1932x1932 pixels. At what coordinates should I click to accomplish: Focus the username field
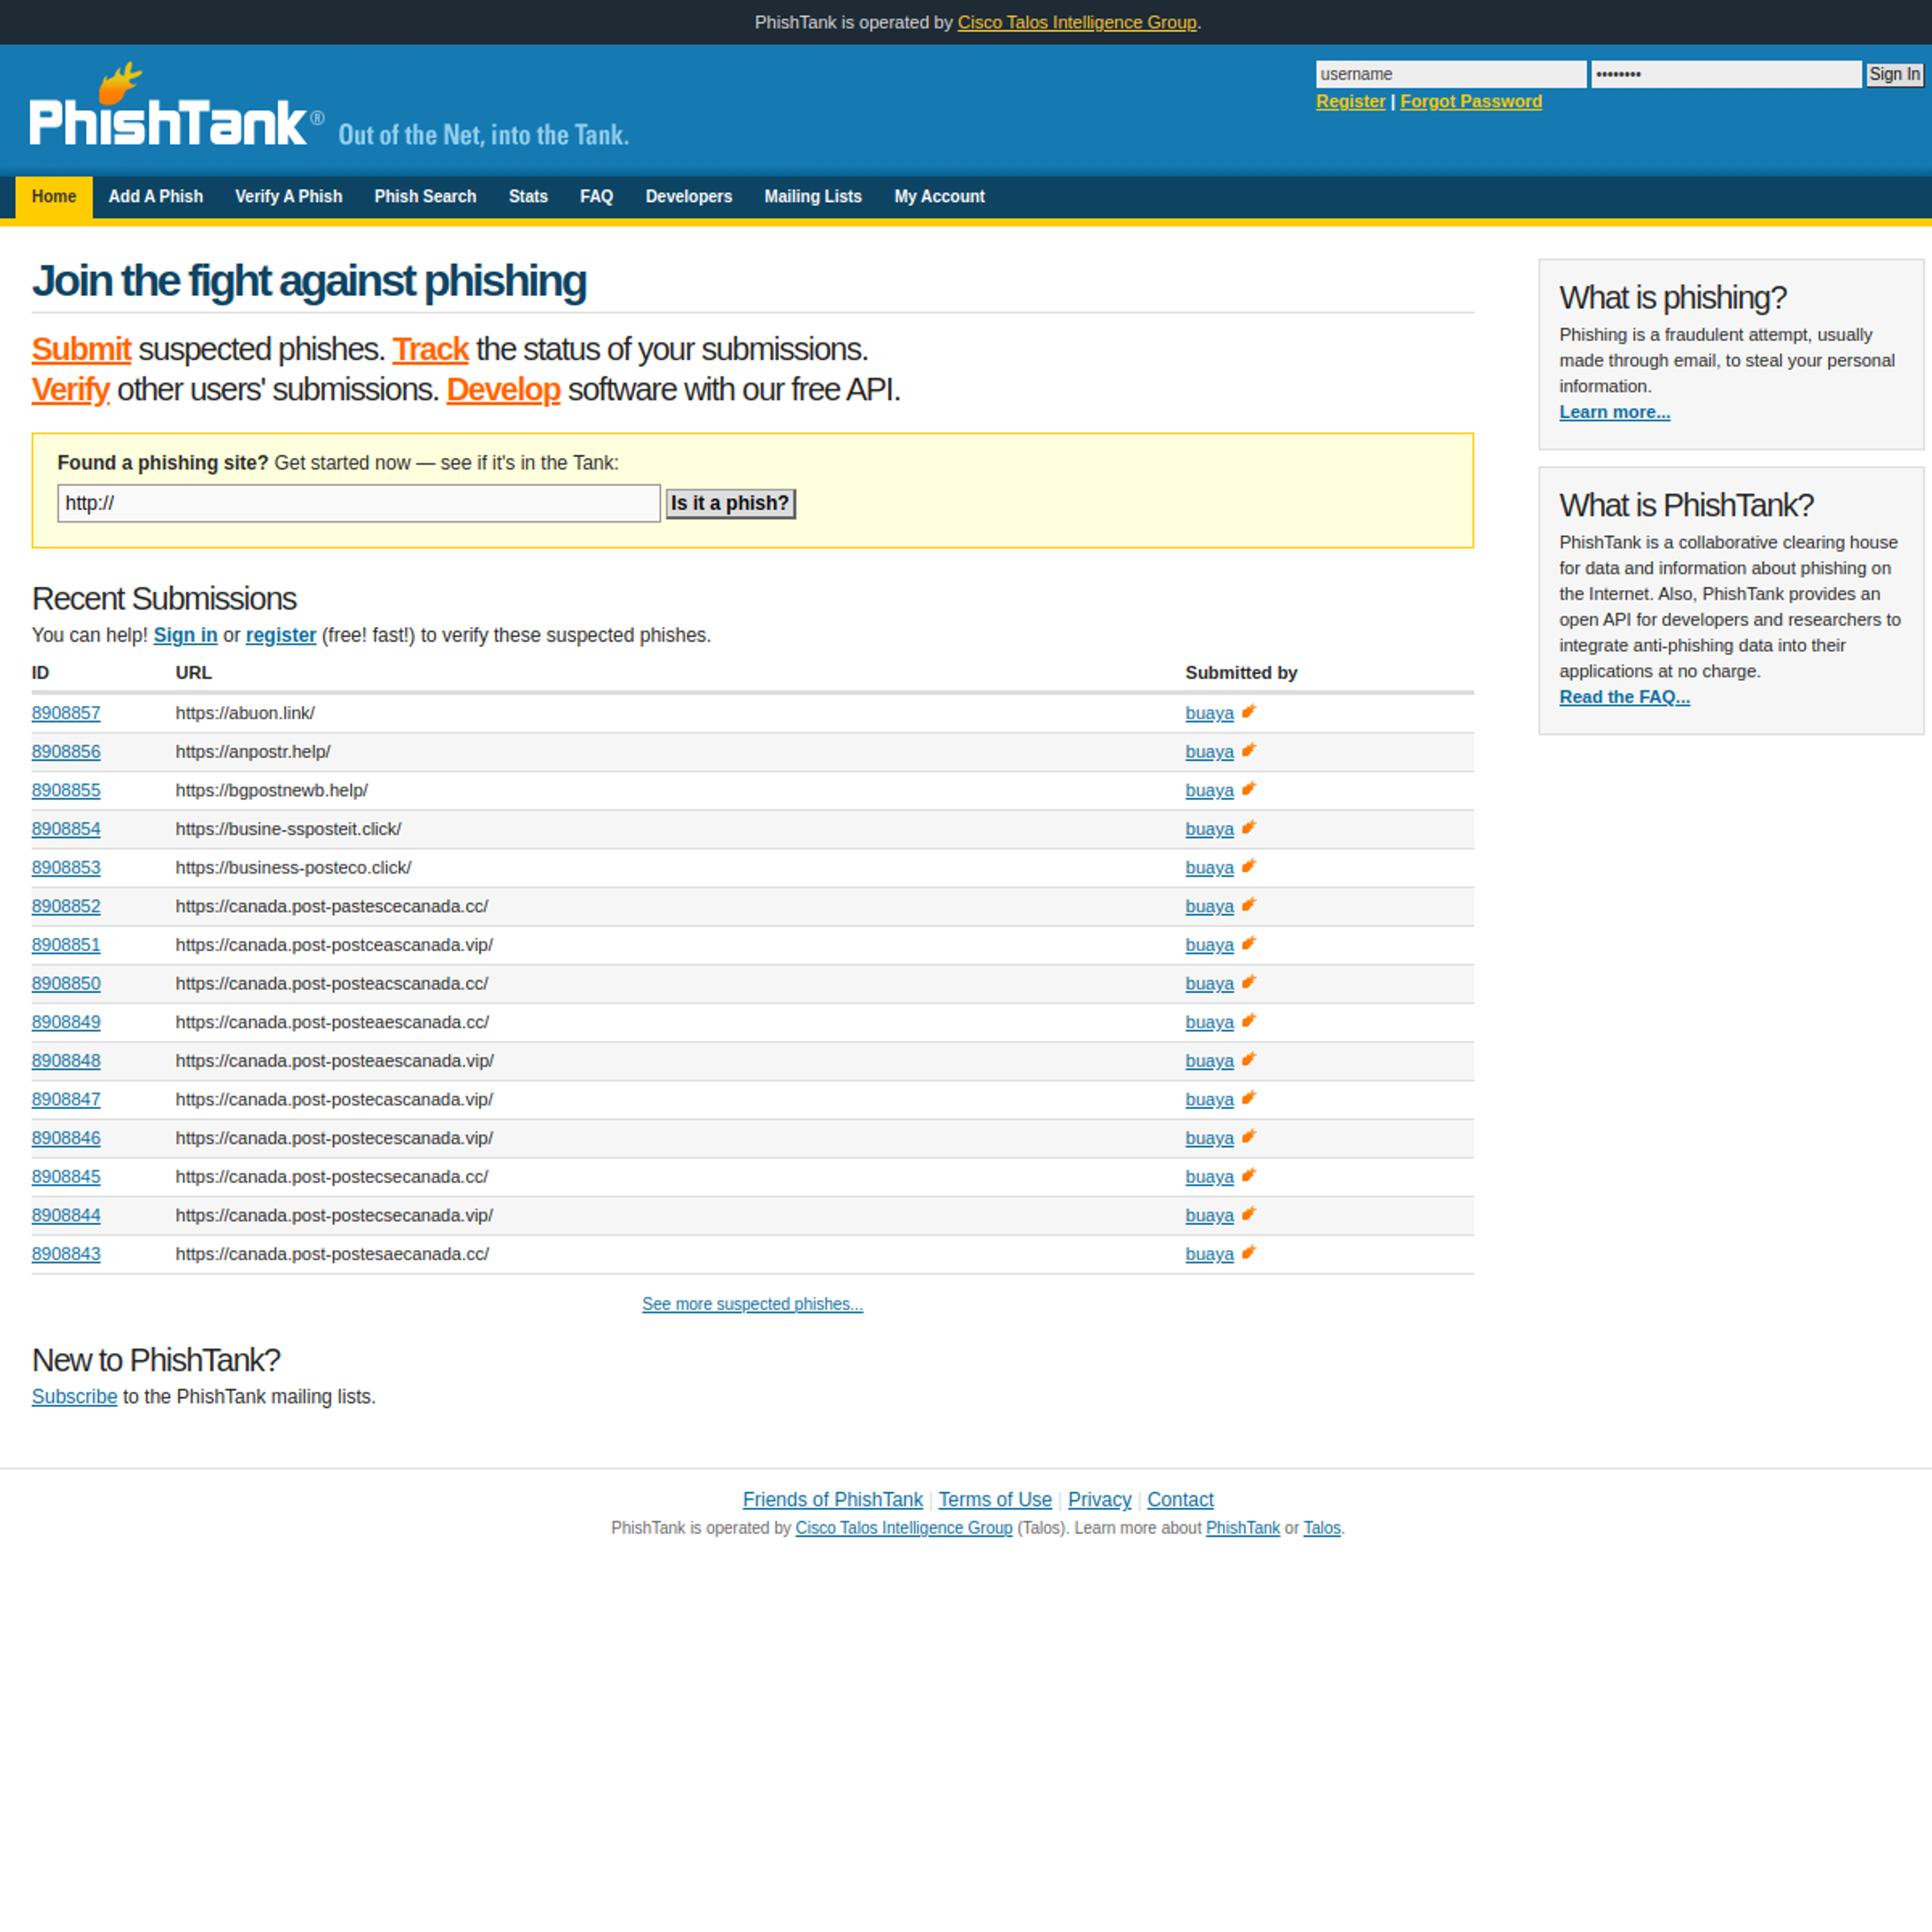tap(1451, 74)
